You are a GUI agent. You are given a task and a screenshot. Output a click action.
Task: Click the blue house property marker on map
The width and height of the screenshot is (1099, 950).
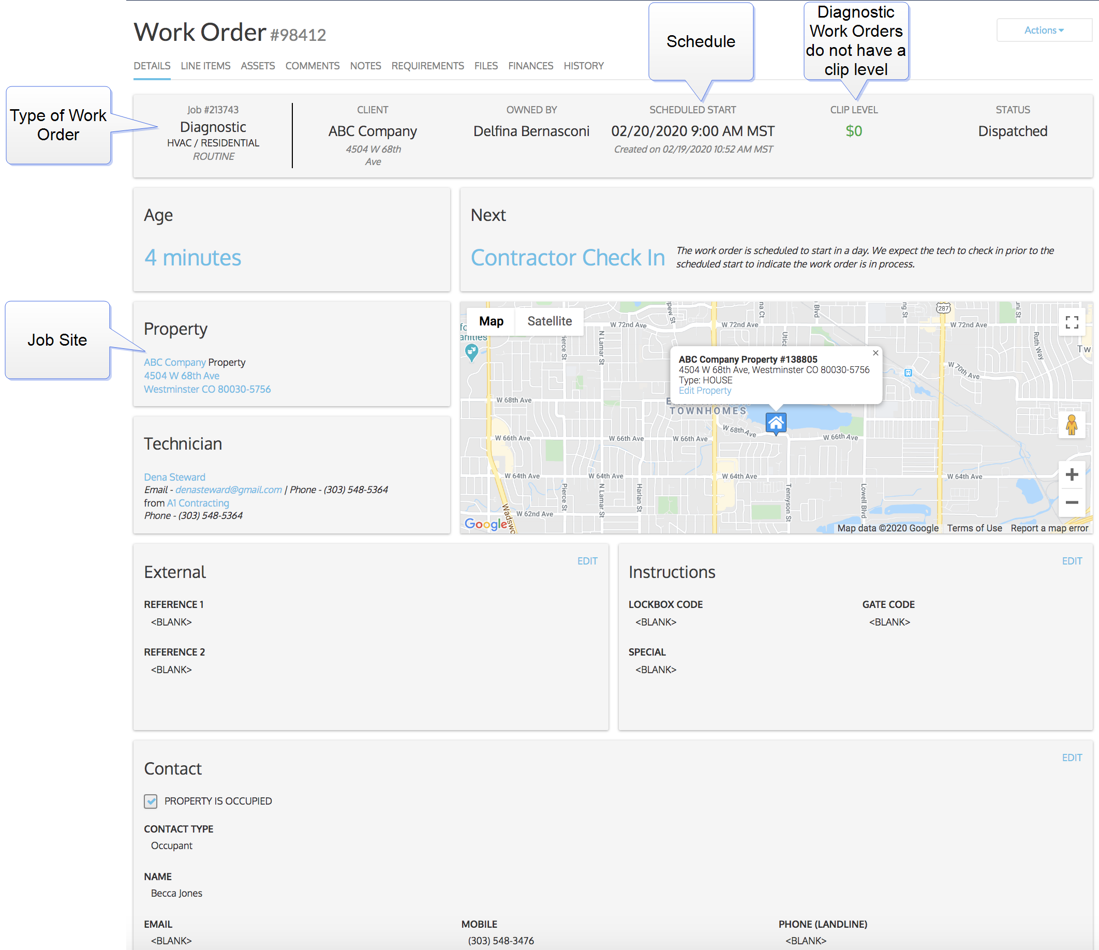[x=776, y=423]
